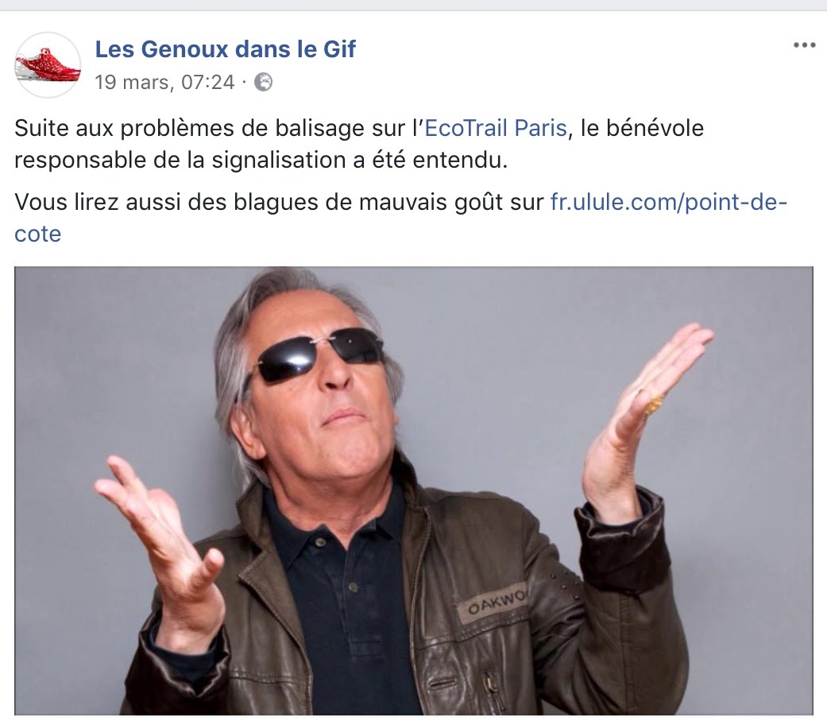Open the post timestamp 19 mars, 07:24
This screenshot has width=827, height=721.
[164, 83]
